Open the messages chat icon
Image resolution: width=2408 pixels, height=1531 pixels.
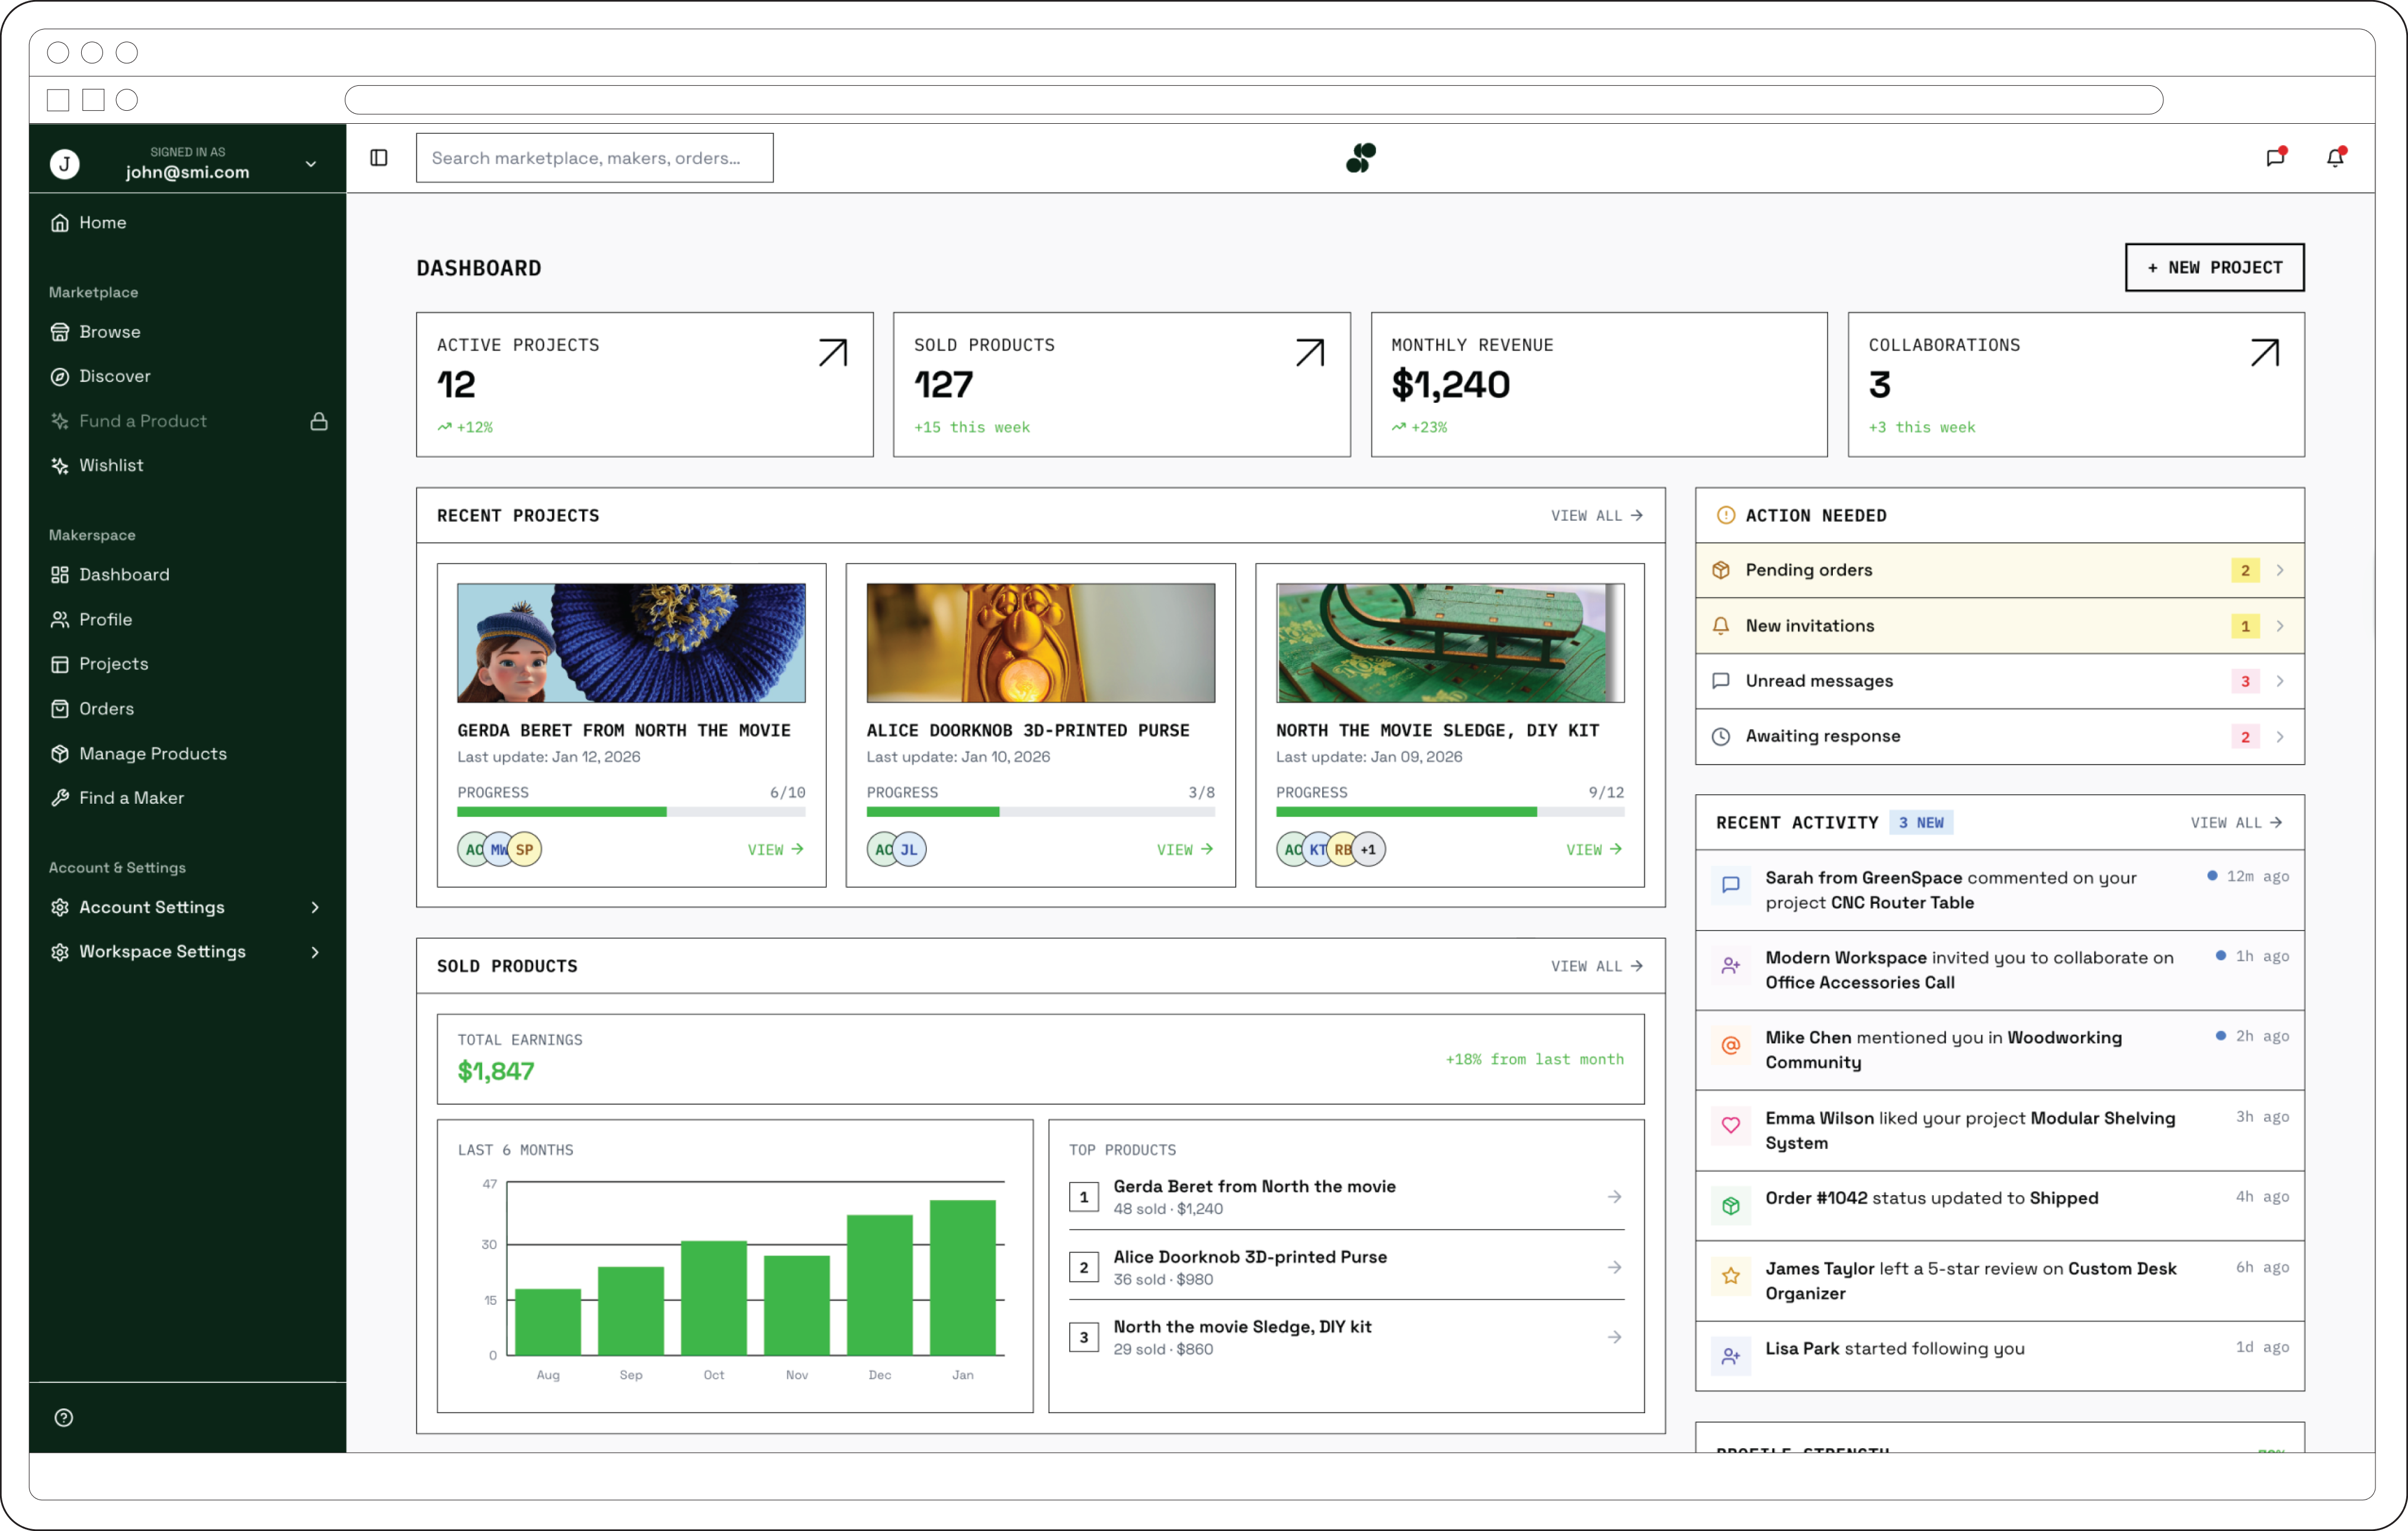coord(2275,157)
